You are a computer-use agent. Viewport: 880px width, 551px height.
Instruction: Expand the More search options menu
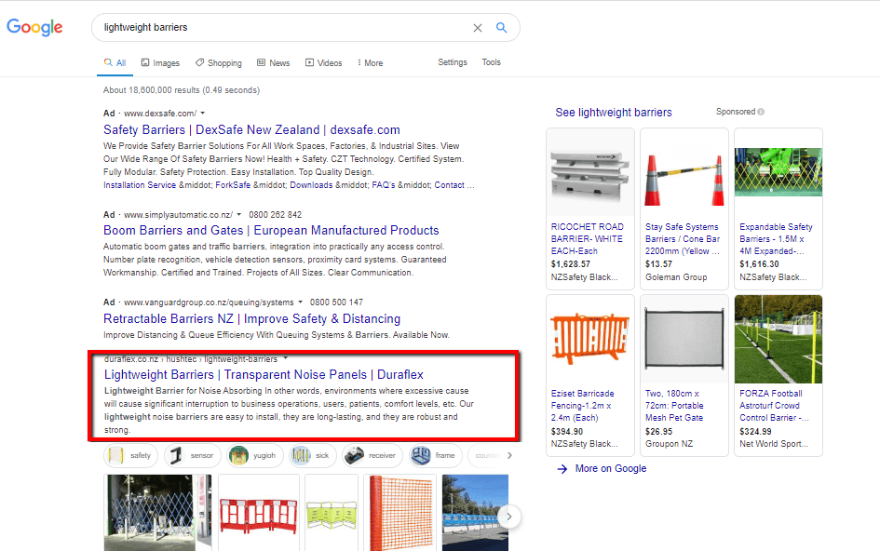pyautogui.click(x=371, y=63)
